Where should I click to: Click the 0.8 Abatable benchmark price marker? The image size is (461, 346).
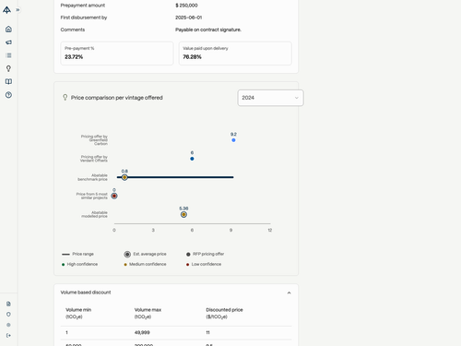[124, 177]
